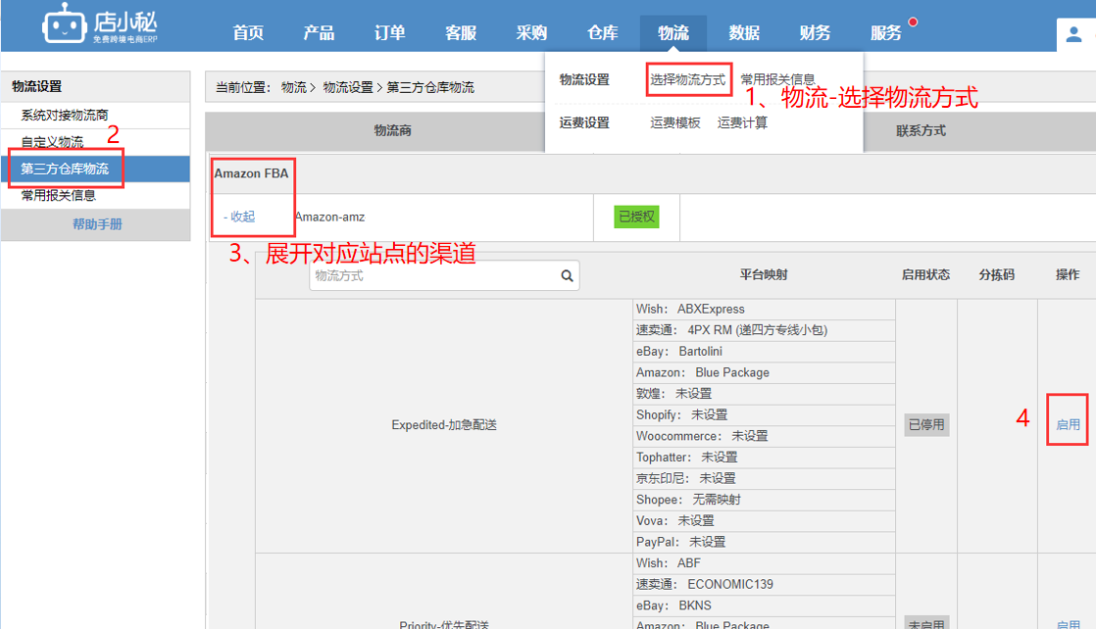This screenshot has width=1096, height=629.
Task: Open the 仓库 menu
Action: pyautogui.click(x=603, y=33)
